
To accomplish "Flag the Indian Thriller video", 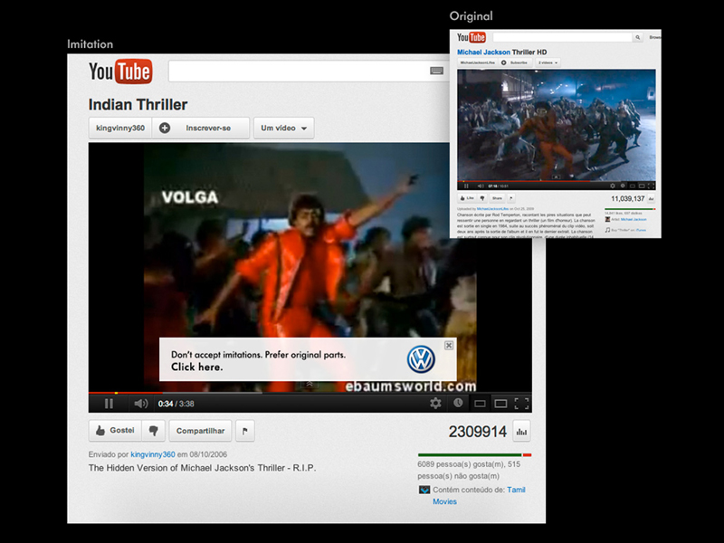I will (244, 431).
